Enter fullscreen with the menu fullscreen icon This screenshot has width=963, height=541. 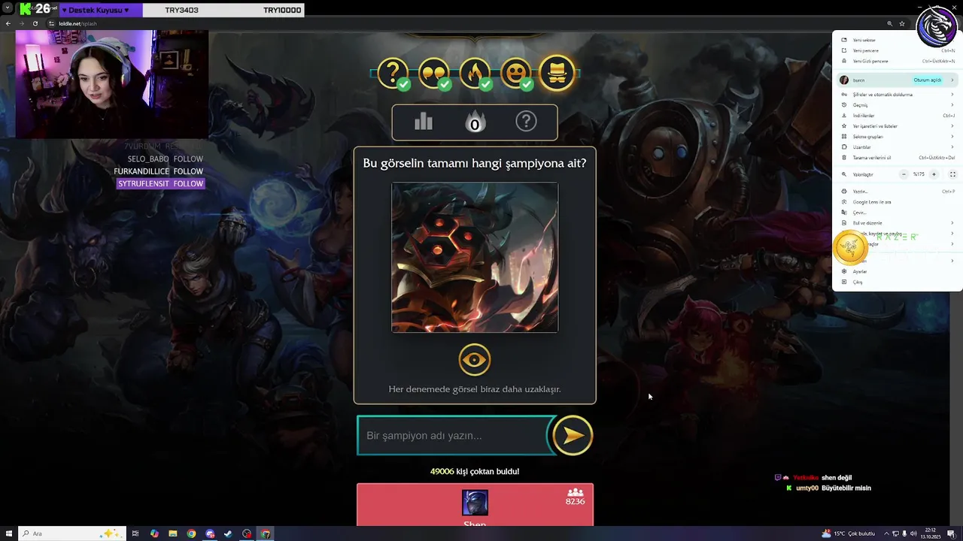(952, 174)
